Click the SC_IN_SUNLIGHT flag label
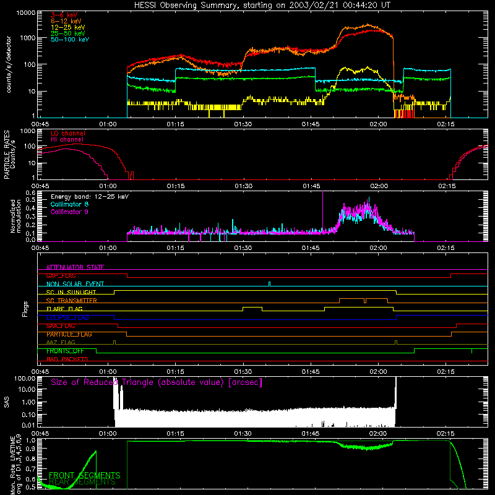The image size is (495, 495). 71,292
